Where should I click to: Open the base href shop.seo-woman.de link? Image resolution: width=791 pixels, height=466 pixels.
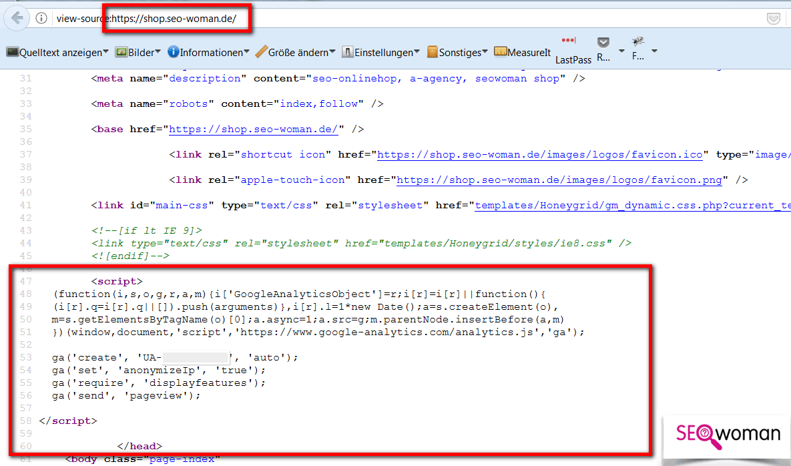coord(253,129)
